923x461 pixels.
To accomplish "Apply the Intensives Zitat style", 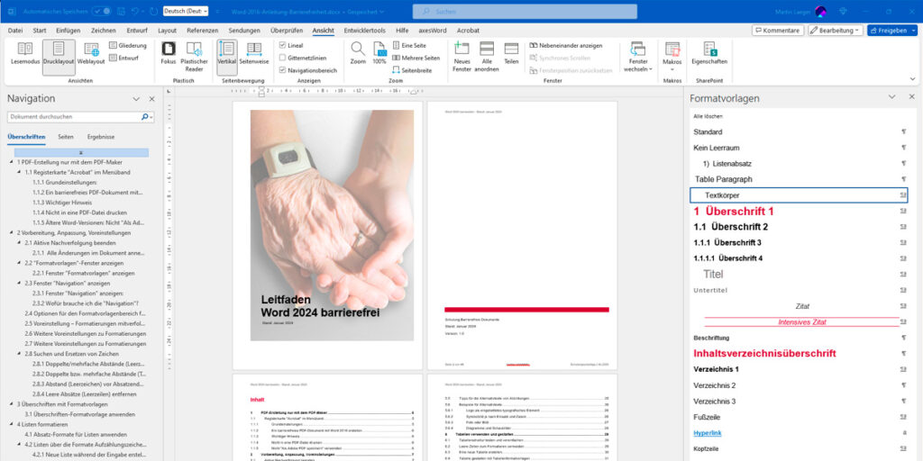I will pos(799,322).
